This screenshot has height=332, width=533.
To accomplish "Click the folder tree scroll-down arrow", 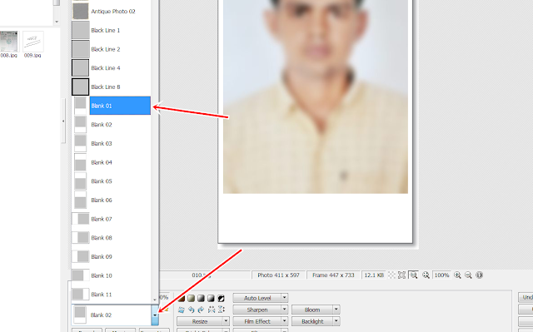I will 57,22.
